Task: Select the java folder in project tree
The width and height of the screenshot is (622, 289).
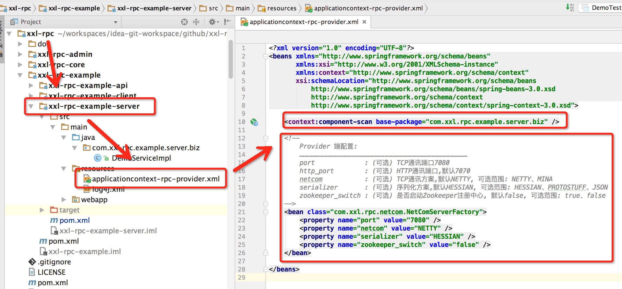Action: tap(88, 137)
